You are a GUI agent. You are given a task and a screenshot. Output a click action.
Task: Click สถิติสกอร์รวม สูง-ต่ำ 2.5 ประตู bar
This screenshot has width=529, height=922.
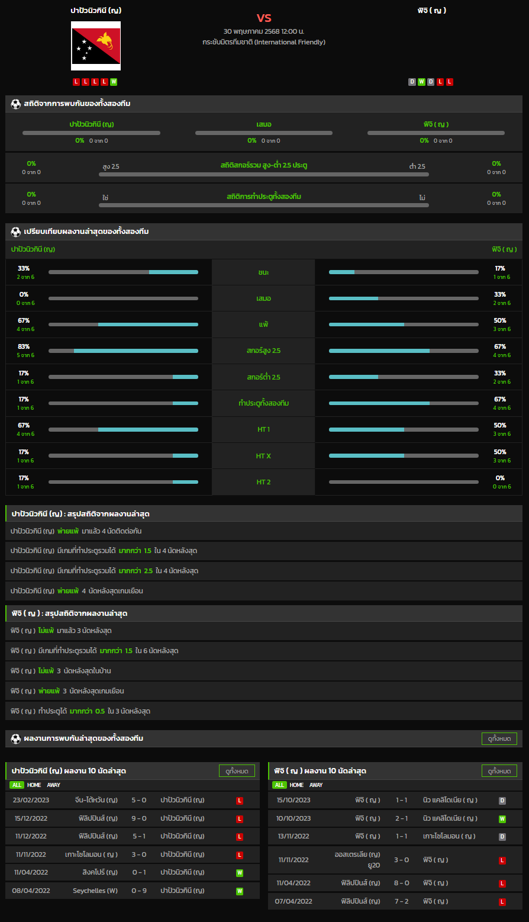click(x=264, y=175)
